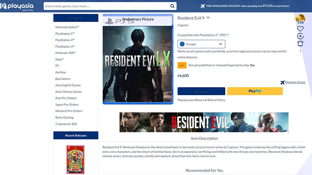Viewport: 312px width, 175px height.
Task: Expand the chevron next to Resident Evil 9 title
Action: pos(208,18)
